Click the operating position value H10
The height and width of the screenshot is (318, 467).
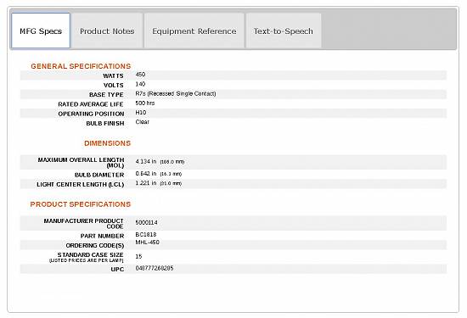[141, 113]
